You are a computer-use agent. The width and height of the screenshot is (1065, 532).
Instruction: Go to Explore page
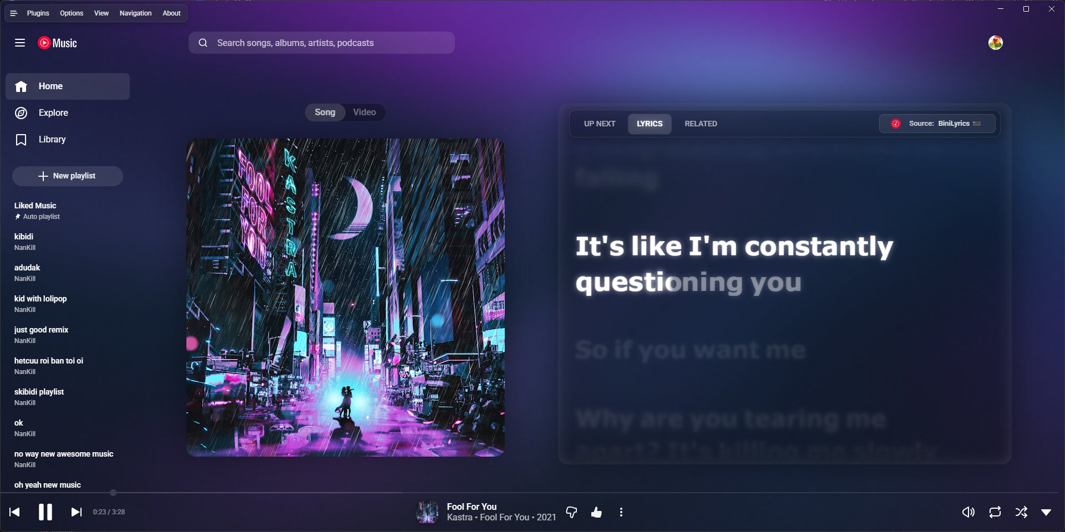(x=68, y=113)
